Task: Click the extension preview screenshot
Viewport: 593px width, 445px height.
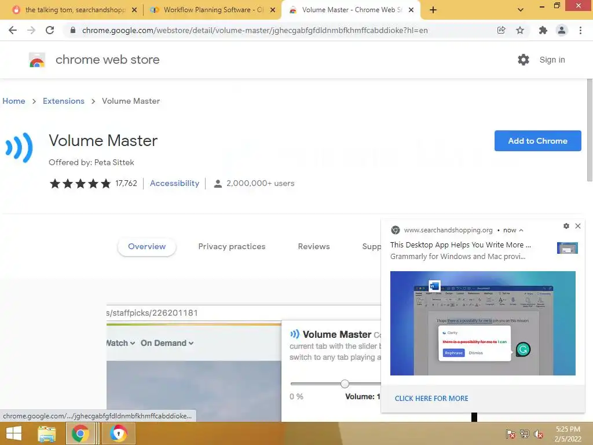Action: tap(244, 363)
